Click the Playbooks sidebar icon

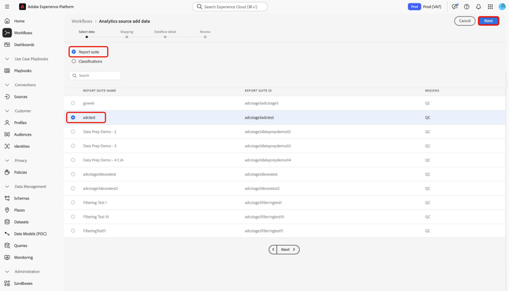point(7,71)
